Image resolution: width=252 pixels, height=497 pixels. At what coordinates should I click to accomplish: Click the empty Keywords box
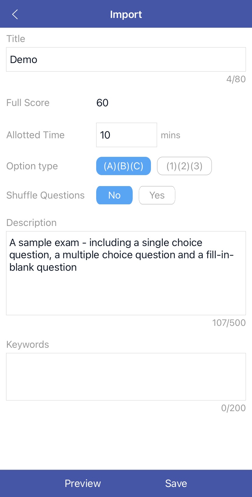(x=126, y=376)
